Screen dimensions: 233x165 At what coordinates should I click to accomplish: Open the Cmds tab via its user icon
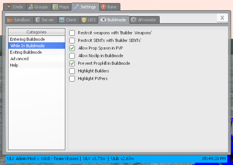(x=9, y=7)
